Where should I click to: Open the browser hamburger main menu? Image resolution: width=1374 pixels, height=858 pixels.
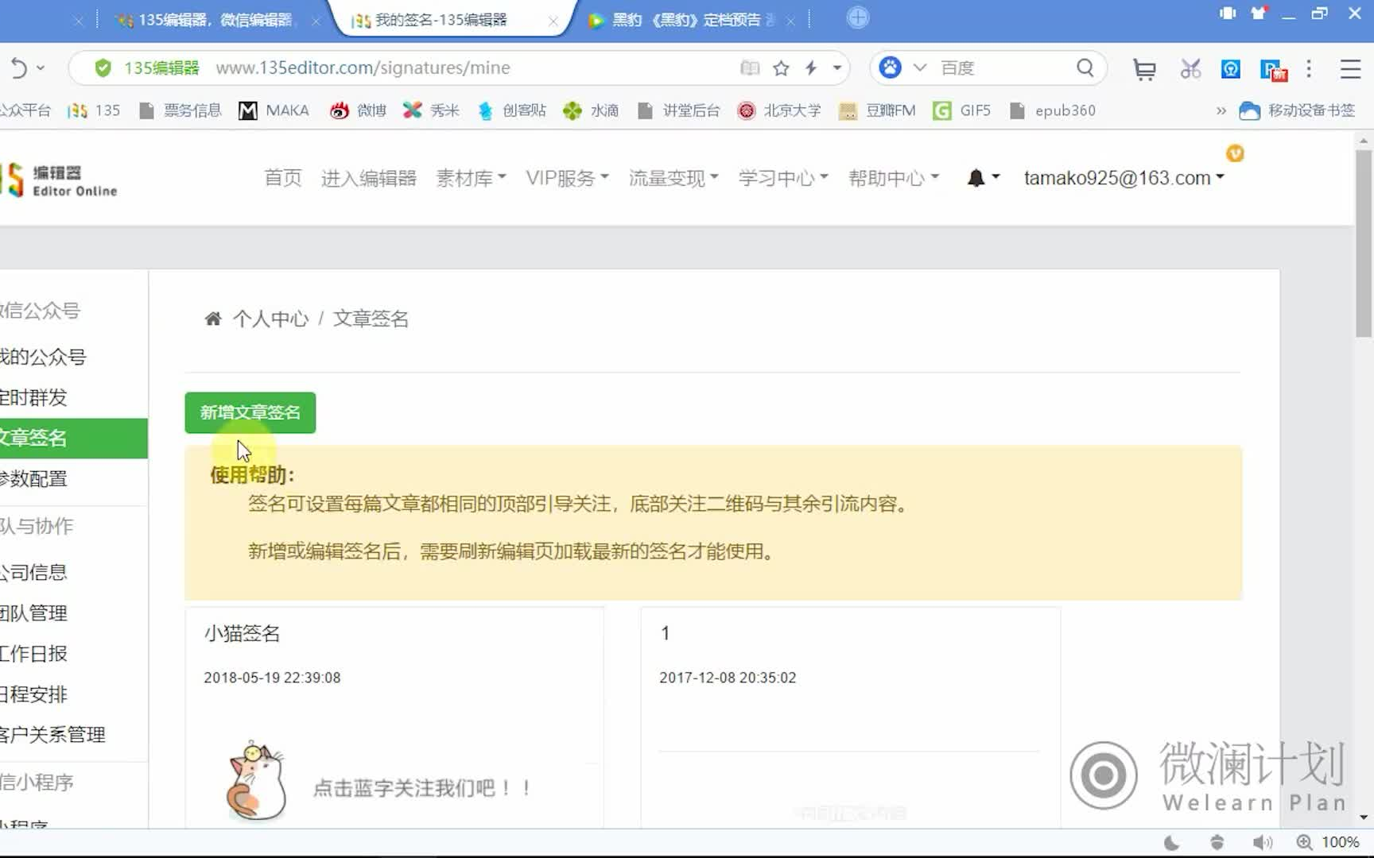[1350, 69]
